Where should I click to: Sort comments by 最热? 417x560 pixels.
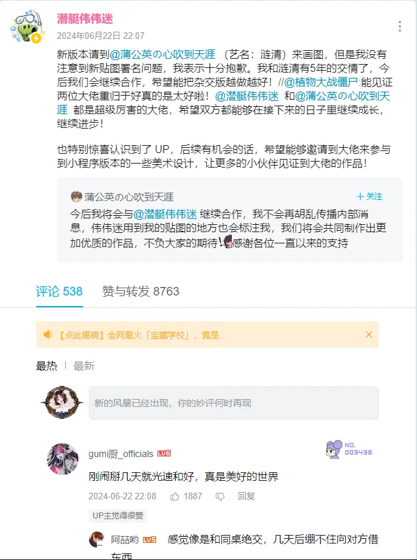(x=46, y=365)
